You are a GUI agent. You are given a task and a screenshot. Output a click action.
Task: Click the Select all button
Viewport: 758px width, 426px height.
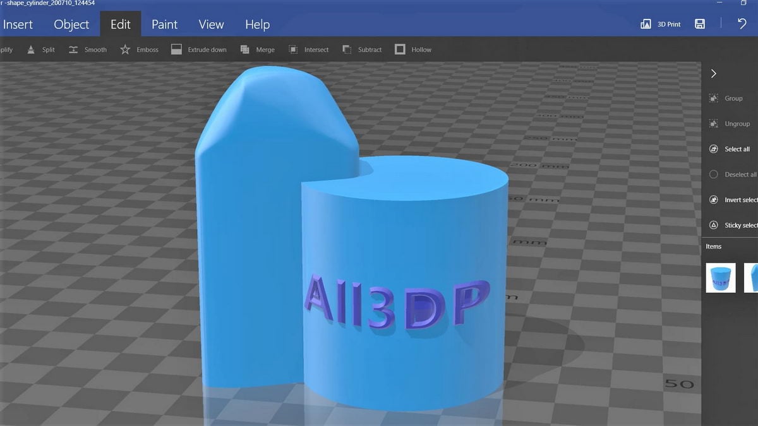(x=735, y=149)
